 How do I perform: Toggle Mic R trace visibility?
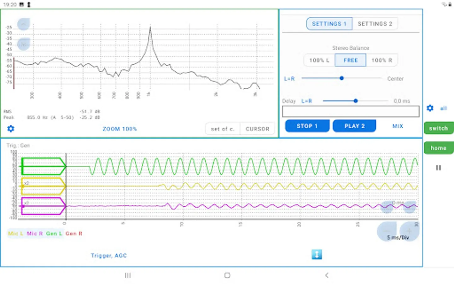(x=35, y=234)
